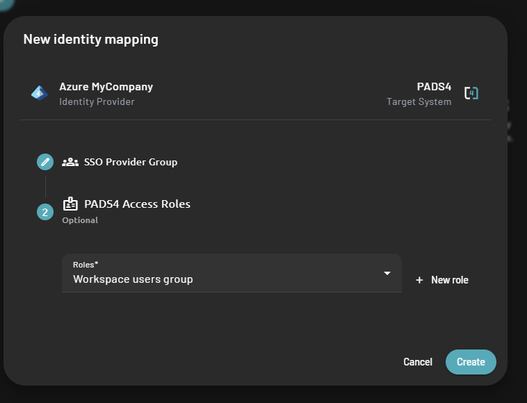Image resolution: width=527 pixels, height=403 pixels.
Task: Click the PADS4 Access Roles badge icon
Action: click(x=70, y=204)
